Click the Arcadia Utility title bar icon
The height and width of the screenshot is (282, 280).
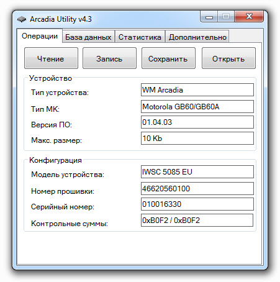(22, 19)
